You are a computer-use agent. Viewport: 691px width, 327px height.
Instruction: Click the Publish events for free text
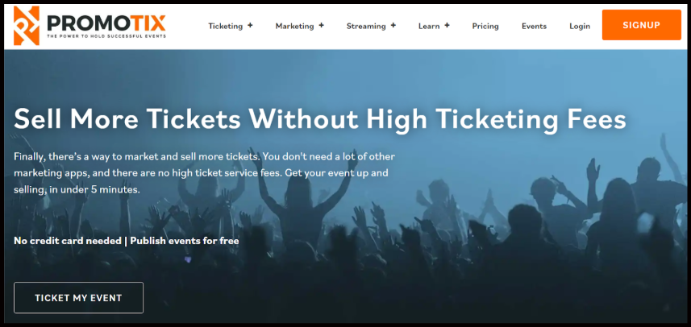pyautogui.click(x=184, y=241)
